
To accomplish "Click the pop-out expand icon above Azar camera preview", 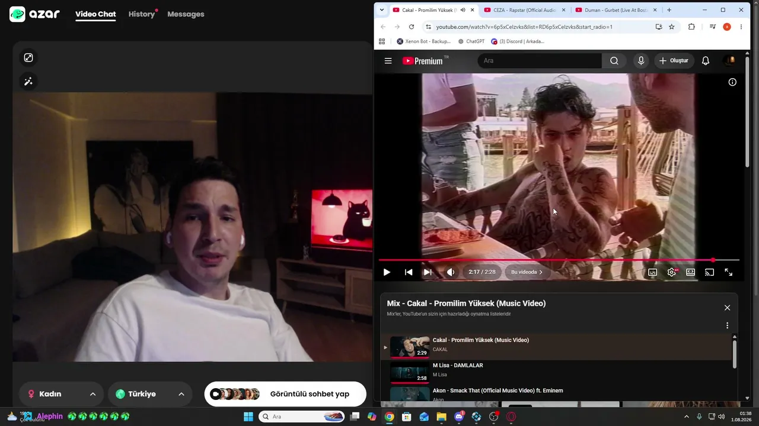I will click(28, 57).
